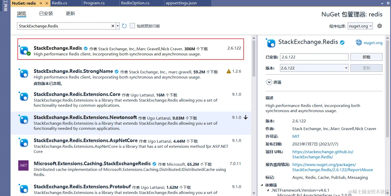Open the ReportAbuse link

point(333,167)
